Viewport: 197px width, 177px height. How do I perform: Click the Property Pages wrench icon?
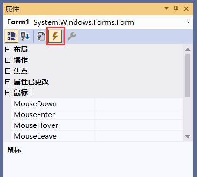pos(71,36)
